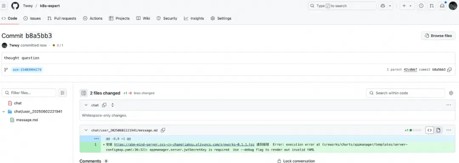Open the parent commit 42cdbb7 link
This screenshot has height=163, width=459.
coord(411,70)
